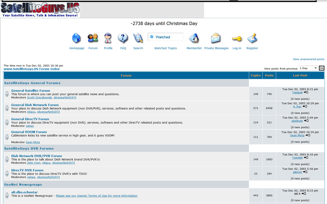The width and height of the screenshot is (327, 204).
Task: Click Dish Network DVR/PVR Forum status icon
Action: (x=7, y=159)
